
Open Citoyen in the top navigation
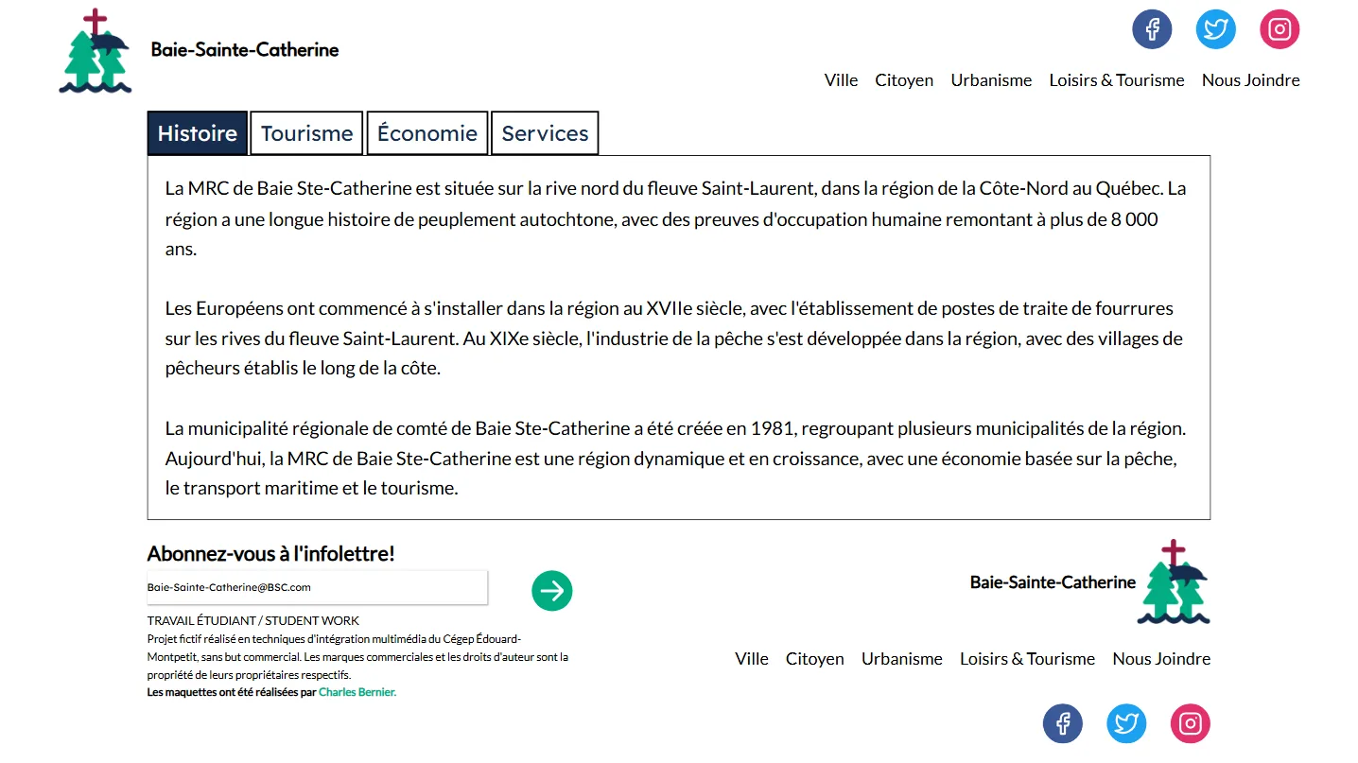pos(904,80)
